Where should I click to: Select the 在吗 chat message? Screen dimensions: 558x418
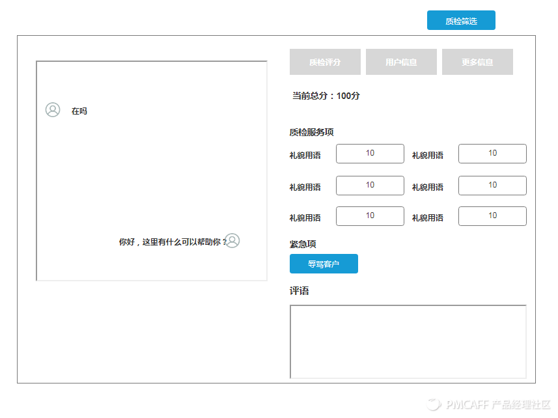[x=79, y=111]
